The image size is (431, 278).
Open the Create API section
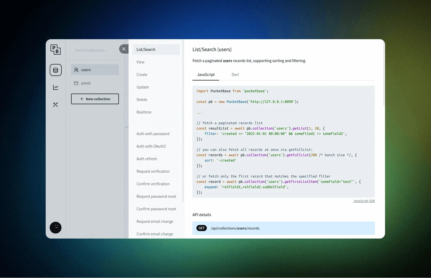[156, 75]
